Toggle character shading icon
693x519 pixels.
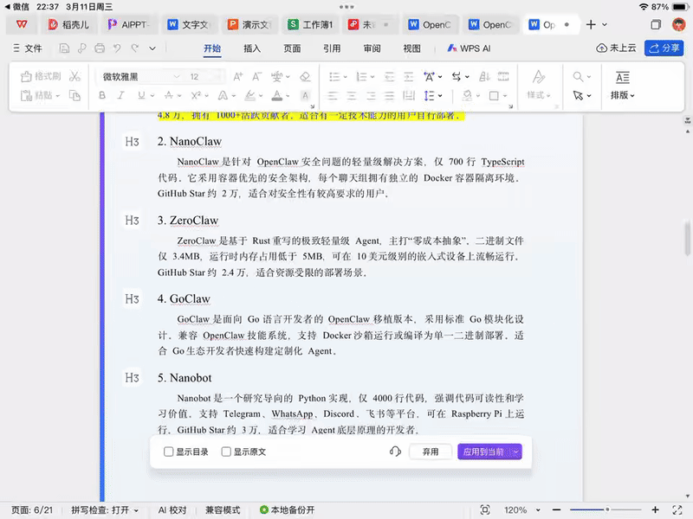[305, 95]
